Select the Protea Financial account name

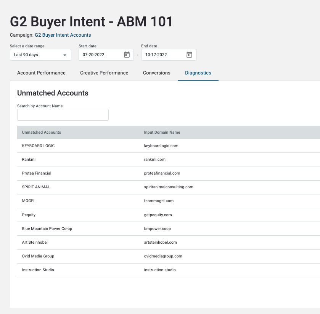click(x=37, y=173)
